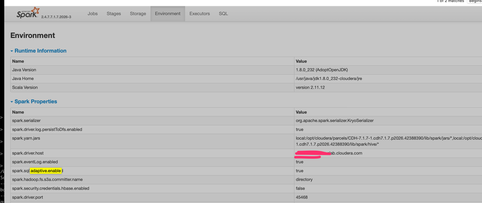This screenshot has height=203, width=482.
Task: Click the Apache Spark logo
Action: pos(28,13)
